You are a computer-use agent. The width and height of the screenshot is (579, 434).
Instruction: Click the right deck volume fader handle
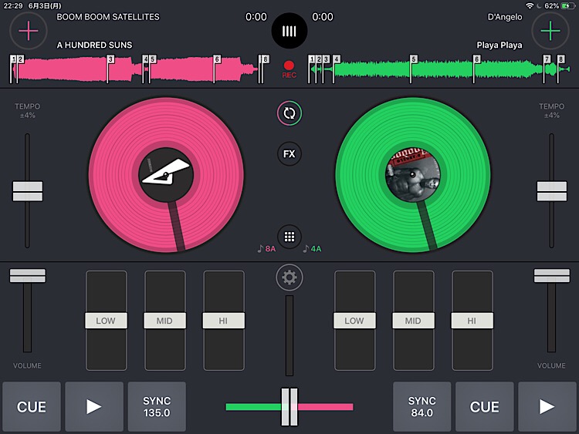tap(552, 275)
